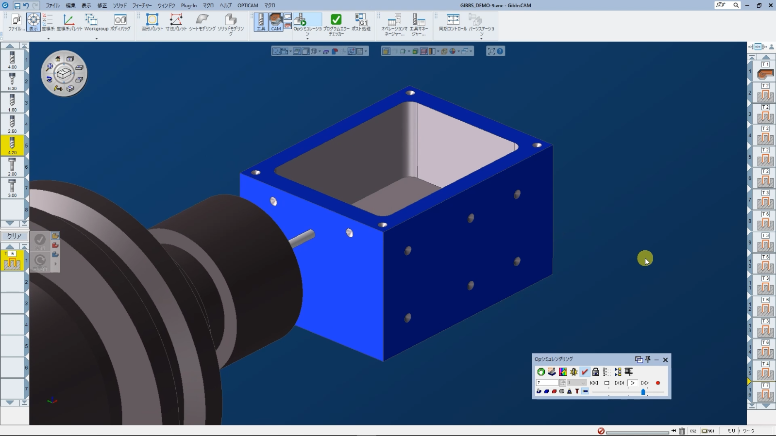Viewport: 776px width, 436px height.
Task: Select the T5 operation tile on left
Action: [12, 260]
